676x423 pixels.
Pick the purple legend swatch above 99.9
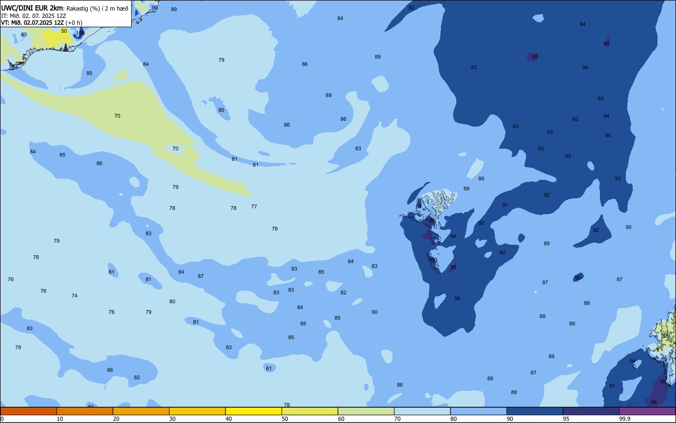click(647, 411)
